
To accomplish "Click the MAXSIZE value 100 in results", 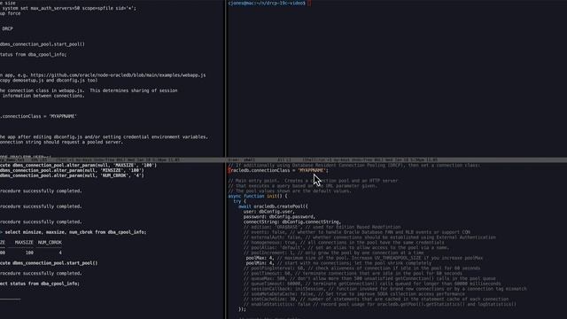I will (29, 253).
